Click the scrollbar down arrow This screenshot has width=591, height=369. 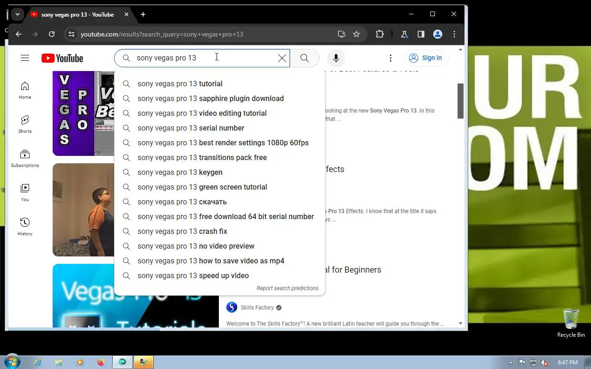[460, 324]
